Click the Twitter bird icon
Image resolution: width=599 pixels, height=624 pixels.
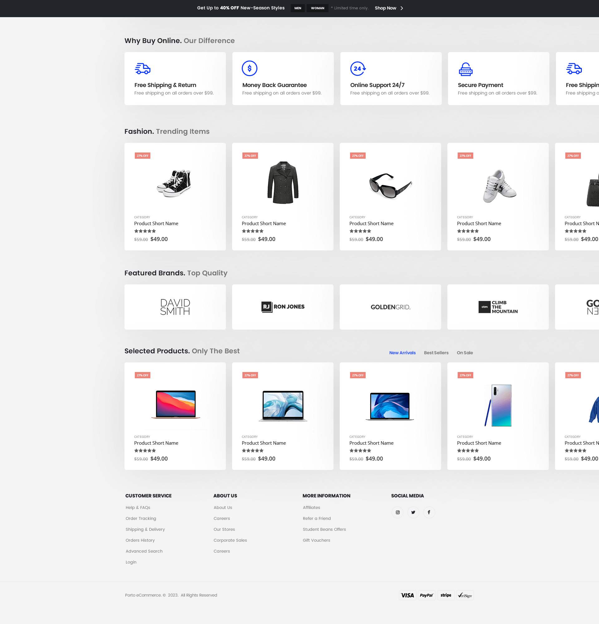click(413, 512)
